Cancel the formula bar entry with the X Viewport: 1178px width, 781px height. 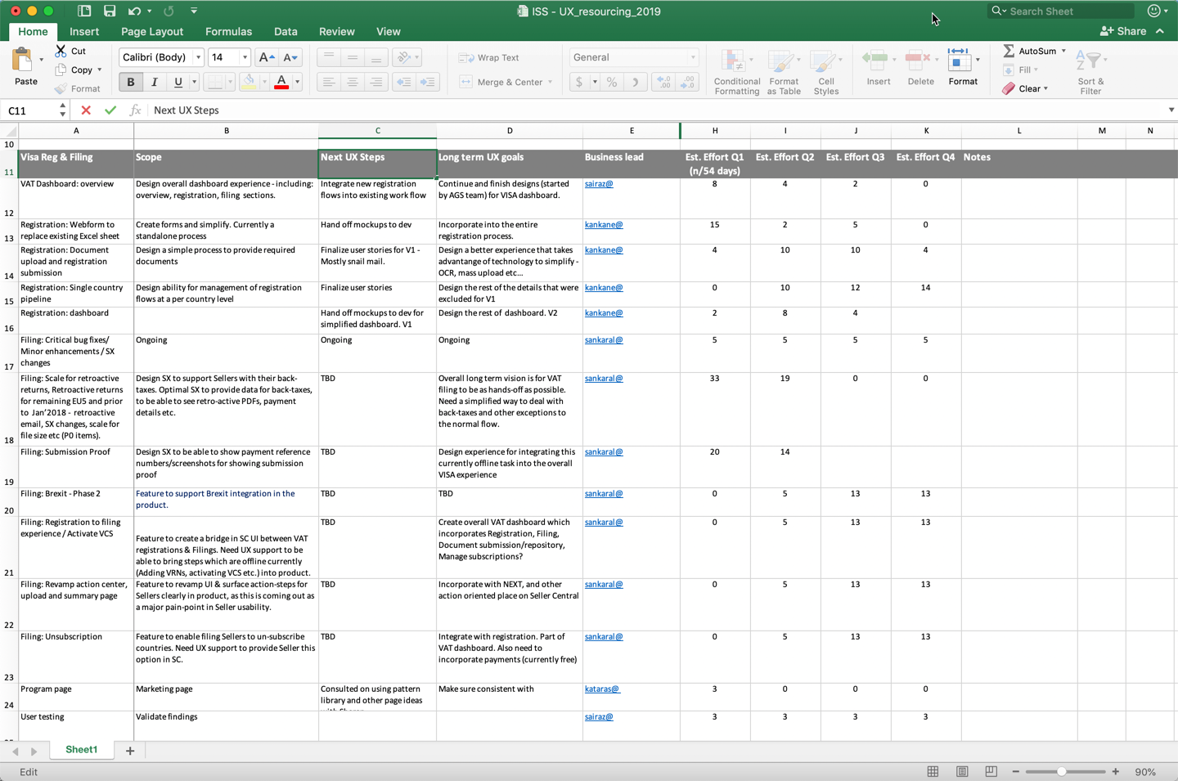[86, 110]
